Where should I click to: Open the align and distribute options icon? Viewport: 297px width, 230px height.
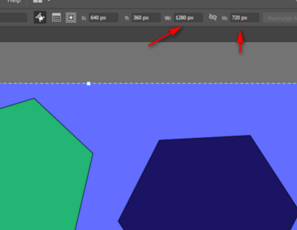point(56,18)
